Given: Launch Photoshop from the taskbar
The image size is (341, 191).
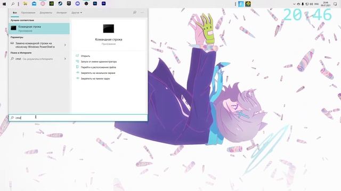Looking at the screenshot, I should [x=95, y=4].
